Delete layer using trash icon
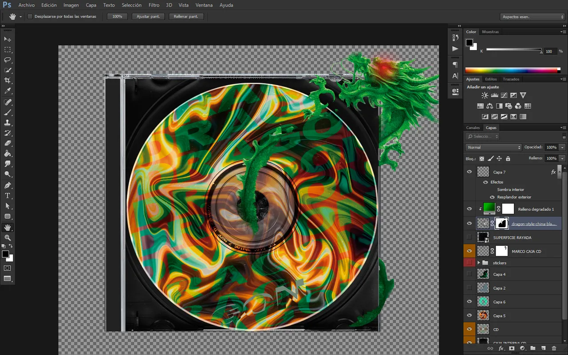 click(x=554, y=349)
